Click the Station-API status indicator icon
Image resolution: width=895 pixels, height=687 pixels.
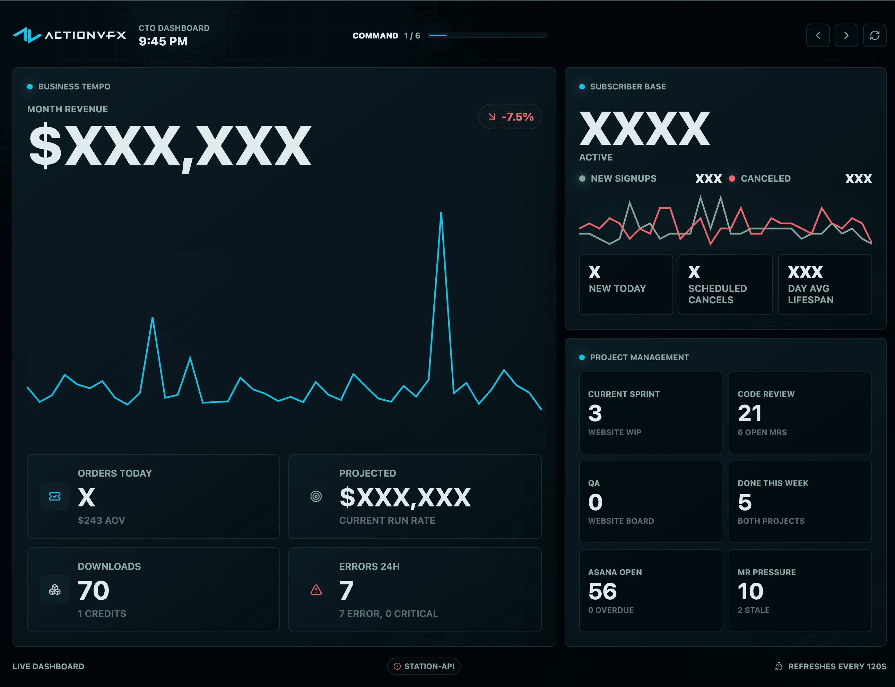[397, 666]
